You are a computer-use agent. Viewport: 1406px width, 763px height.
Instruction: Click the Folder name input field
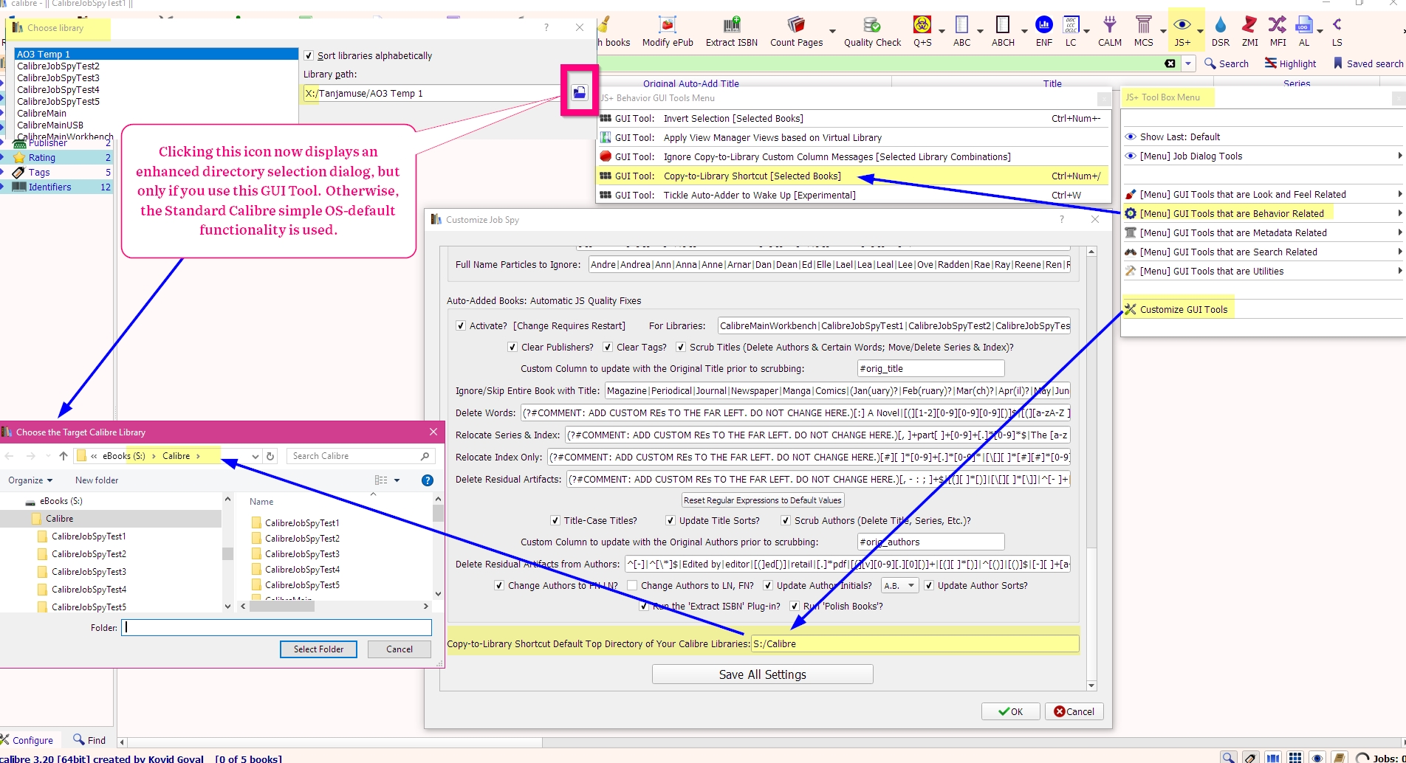(x=276, y=627)
